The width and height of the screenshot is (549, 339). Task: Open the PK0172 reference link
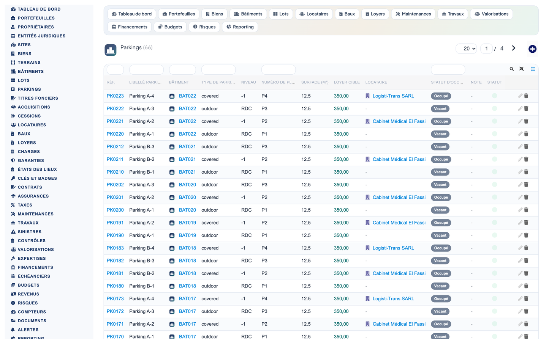pyautogui.click(x=115, y=311)
